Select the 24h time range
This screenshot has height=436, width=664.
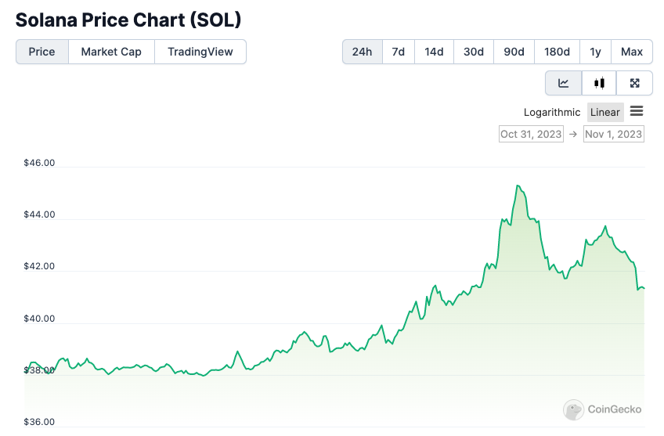[362, 52]
